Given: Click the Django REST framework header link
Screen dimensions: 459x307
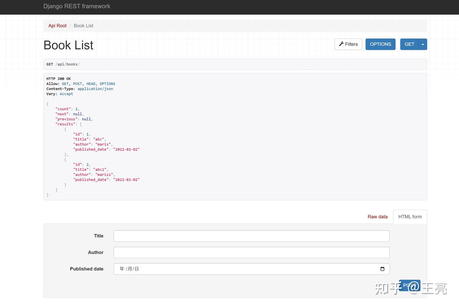Looking at the screenshot, I should tap(77, 6).
